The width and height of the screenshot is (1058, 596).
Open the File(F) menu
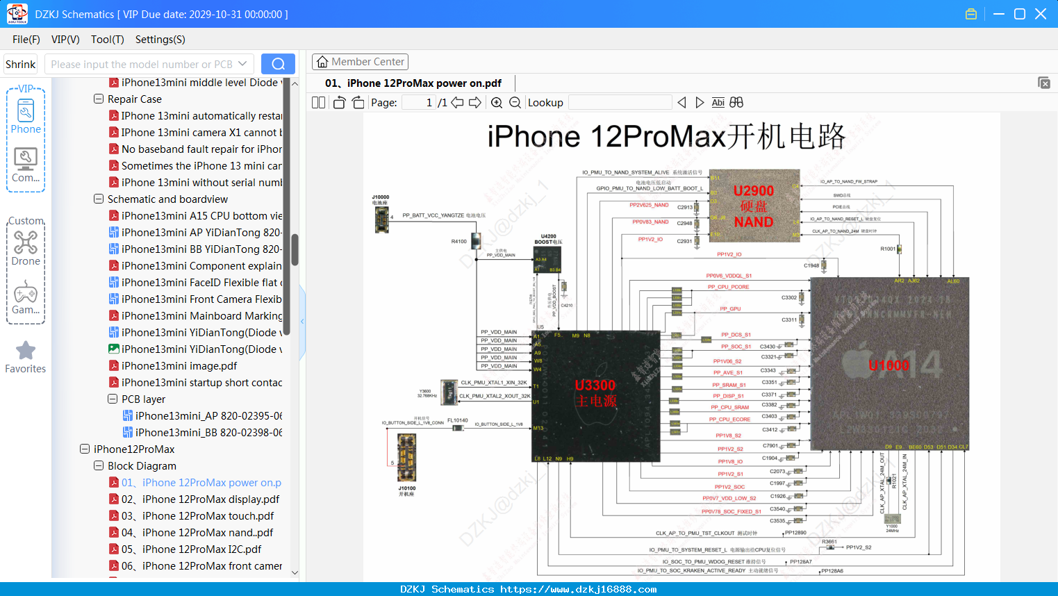coord(26,40)
